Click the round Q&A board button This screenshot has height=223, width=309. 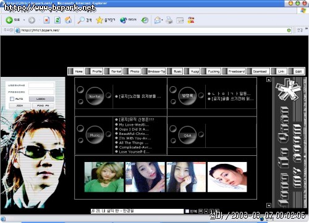tap(187, 135)
